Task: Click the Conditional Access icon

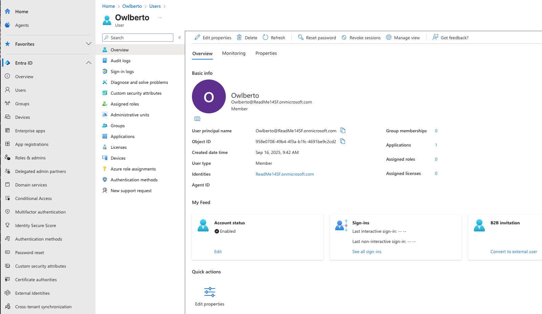Action: [7, 198]
